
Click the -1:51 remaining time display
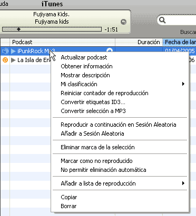111,29
